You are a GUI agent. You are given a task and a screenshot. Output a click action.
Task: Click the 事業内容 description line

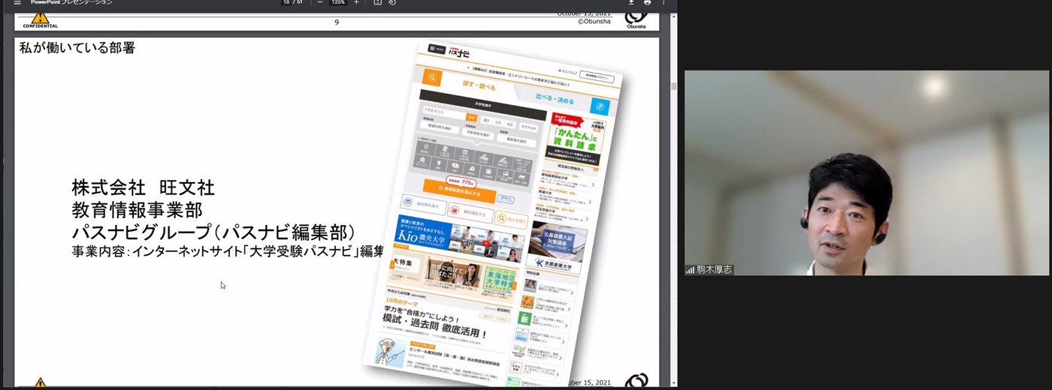(228, 251)
